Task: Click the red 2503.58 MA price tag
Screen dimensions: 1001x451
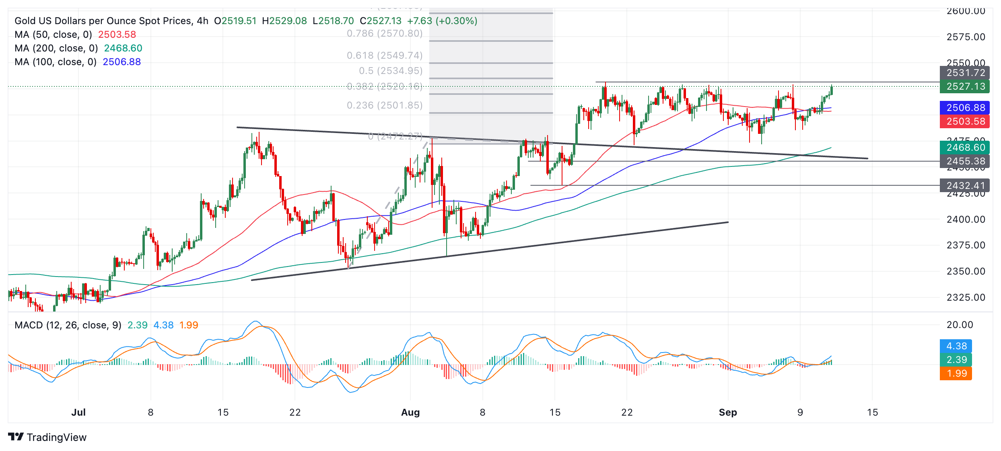Action: coord(965,121)
